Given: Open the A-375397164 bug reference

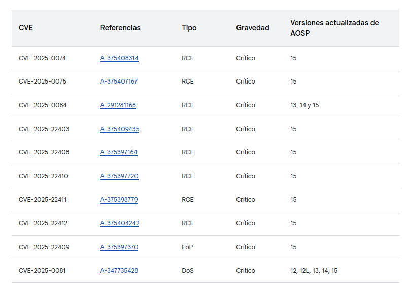Looking at the screenshot, I should coord(119,152).
